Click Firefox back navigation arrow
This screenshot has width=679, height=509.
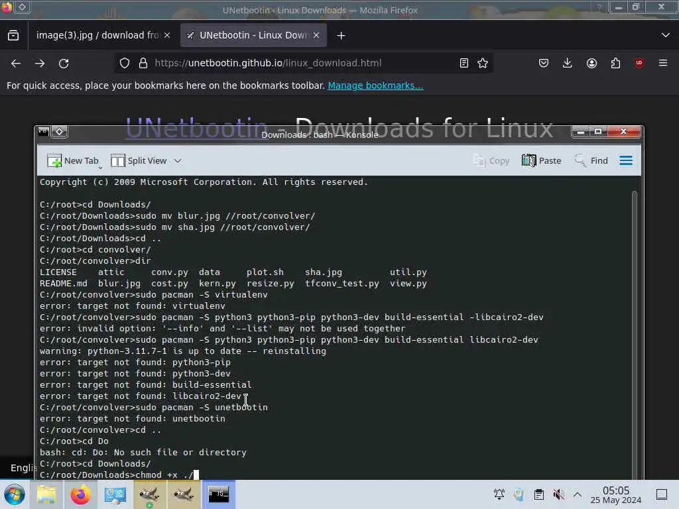(x=16, y=63)
